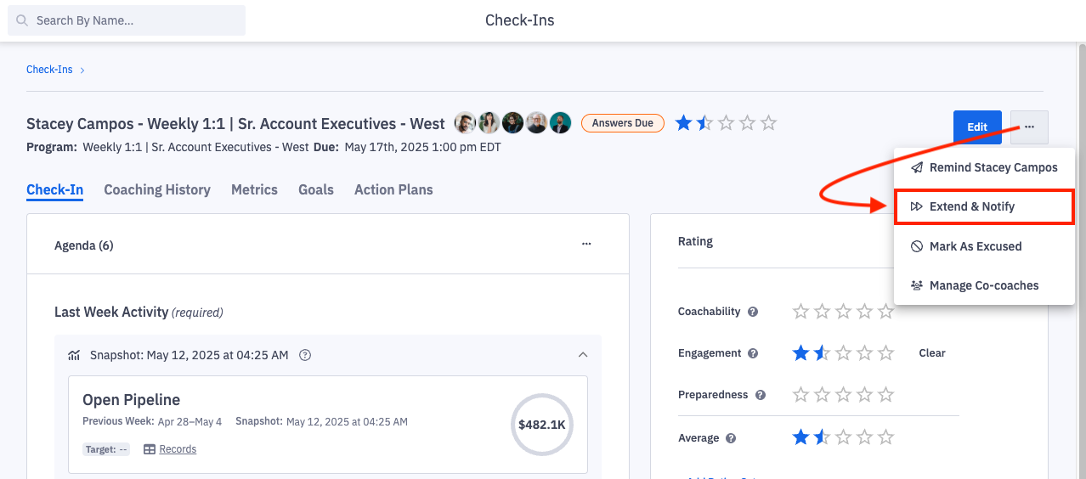
Task: Click Average rating help icon
Action: click(x=731, y=438)
